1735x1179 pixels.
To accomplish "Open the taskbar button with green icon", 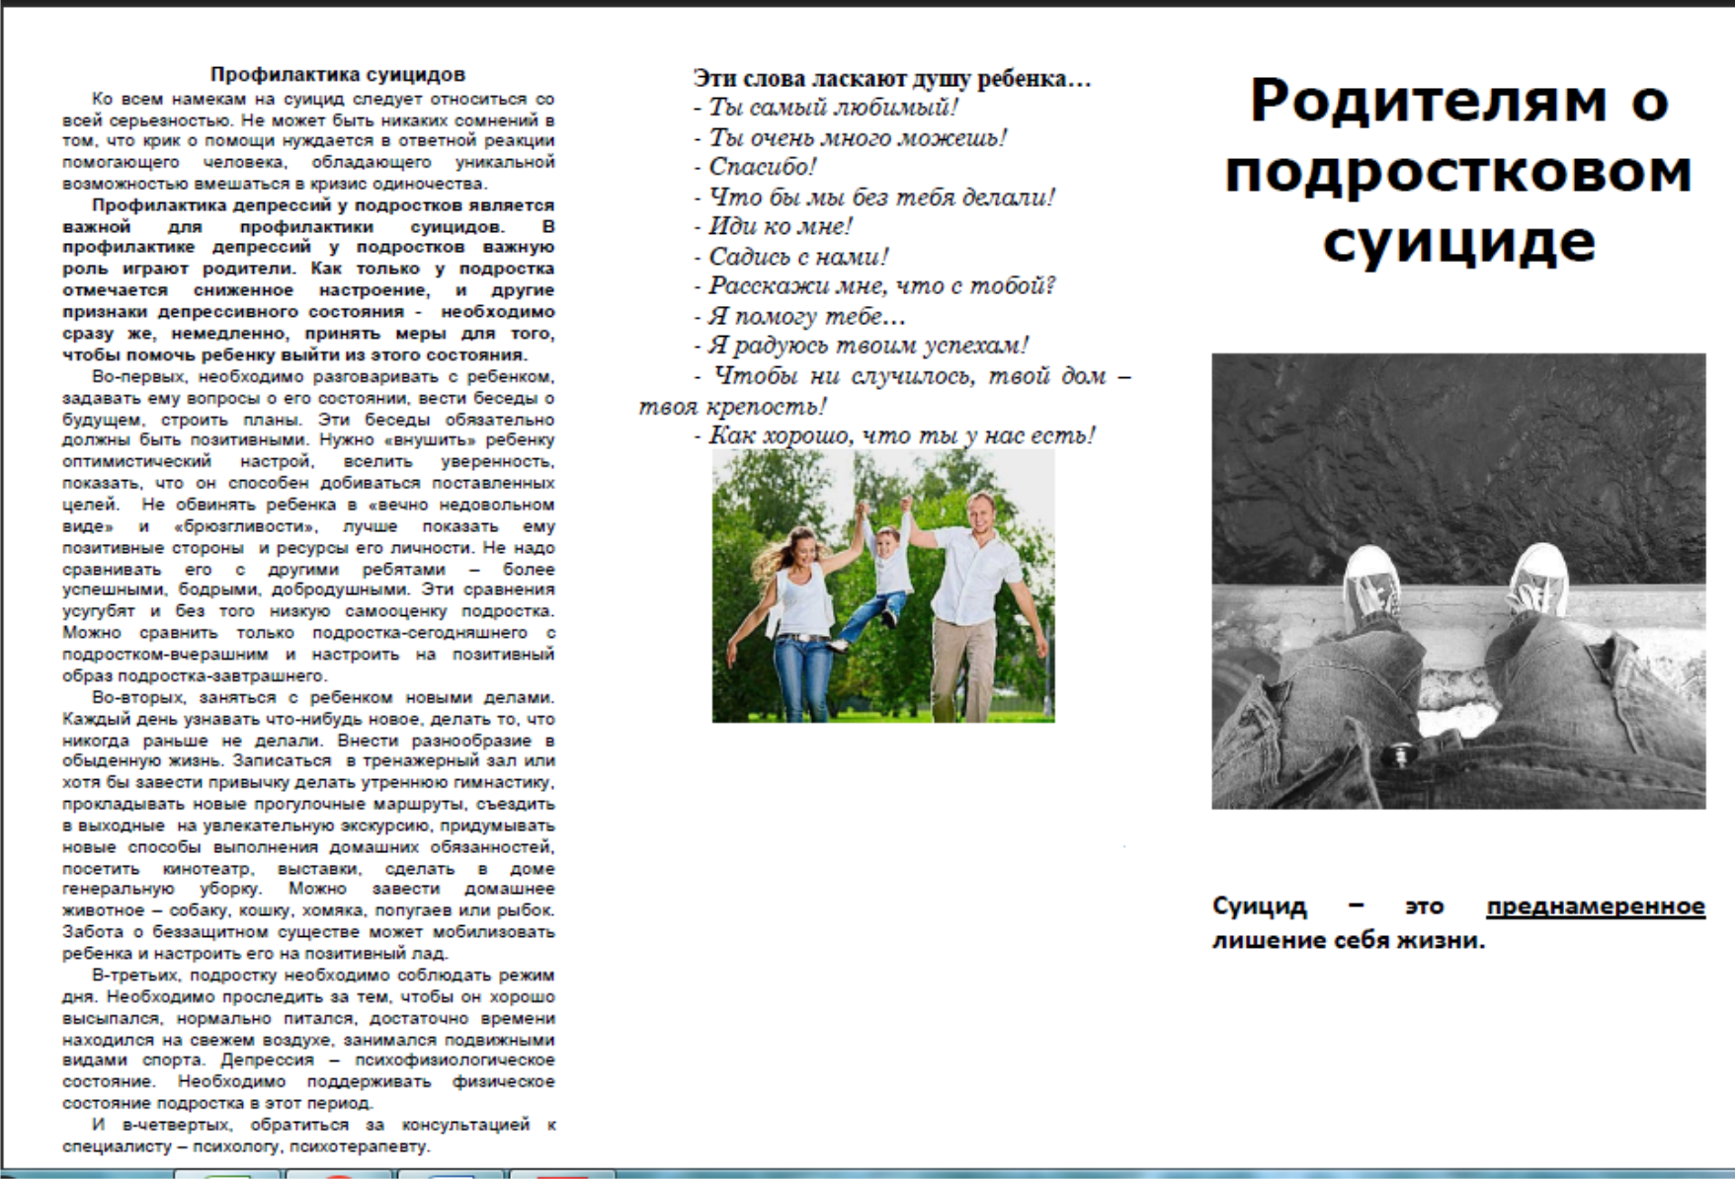I will point(229,1174).
